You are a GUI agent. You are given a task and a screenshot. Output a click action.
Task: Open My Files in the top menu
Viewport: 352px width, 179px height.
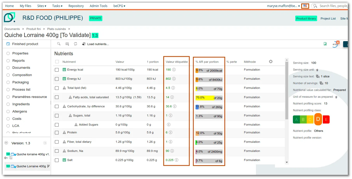(x=26, y=6)
